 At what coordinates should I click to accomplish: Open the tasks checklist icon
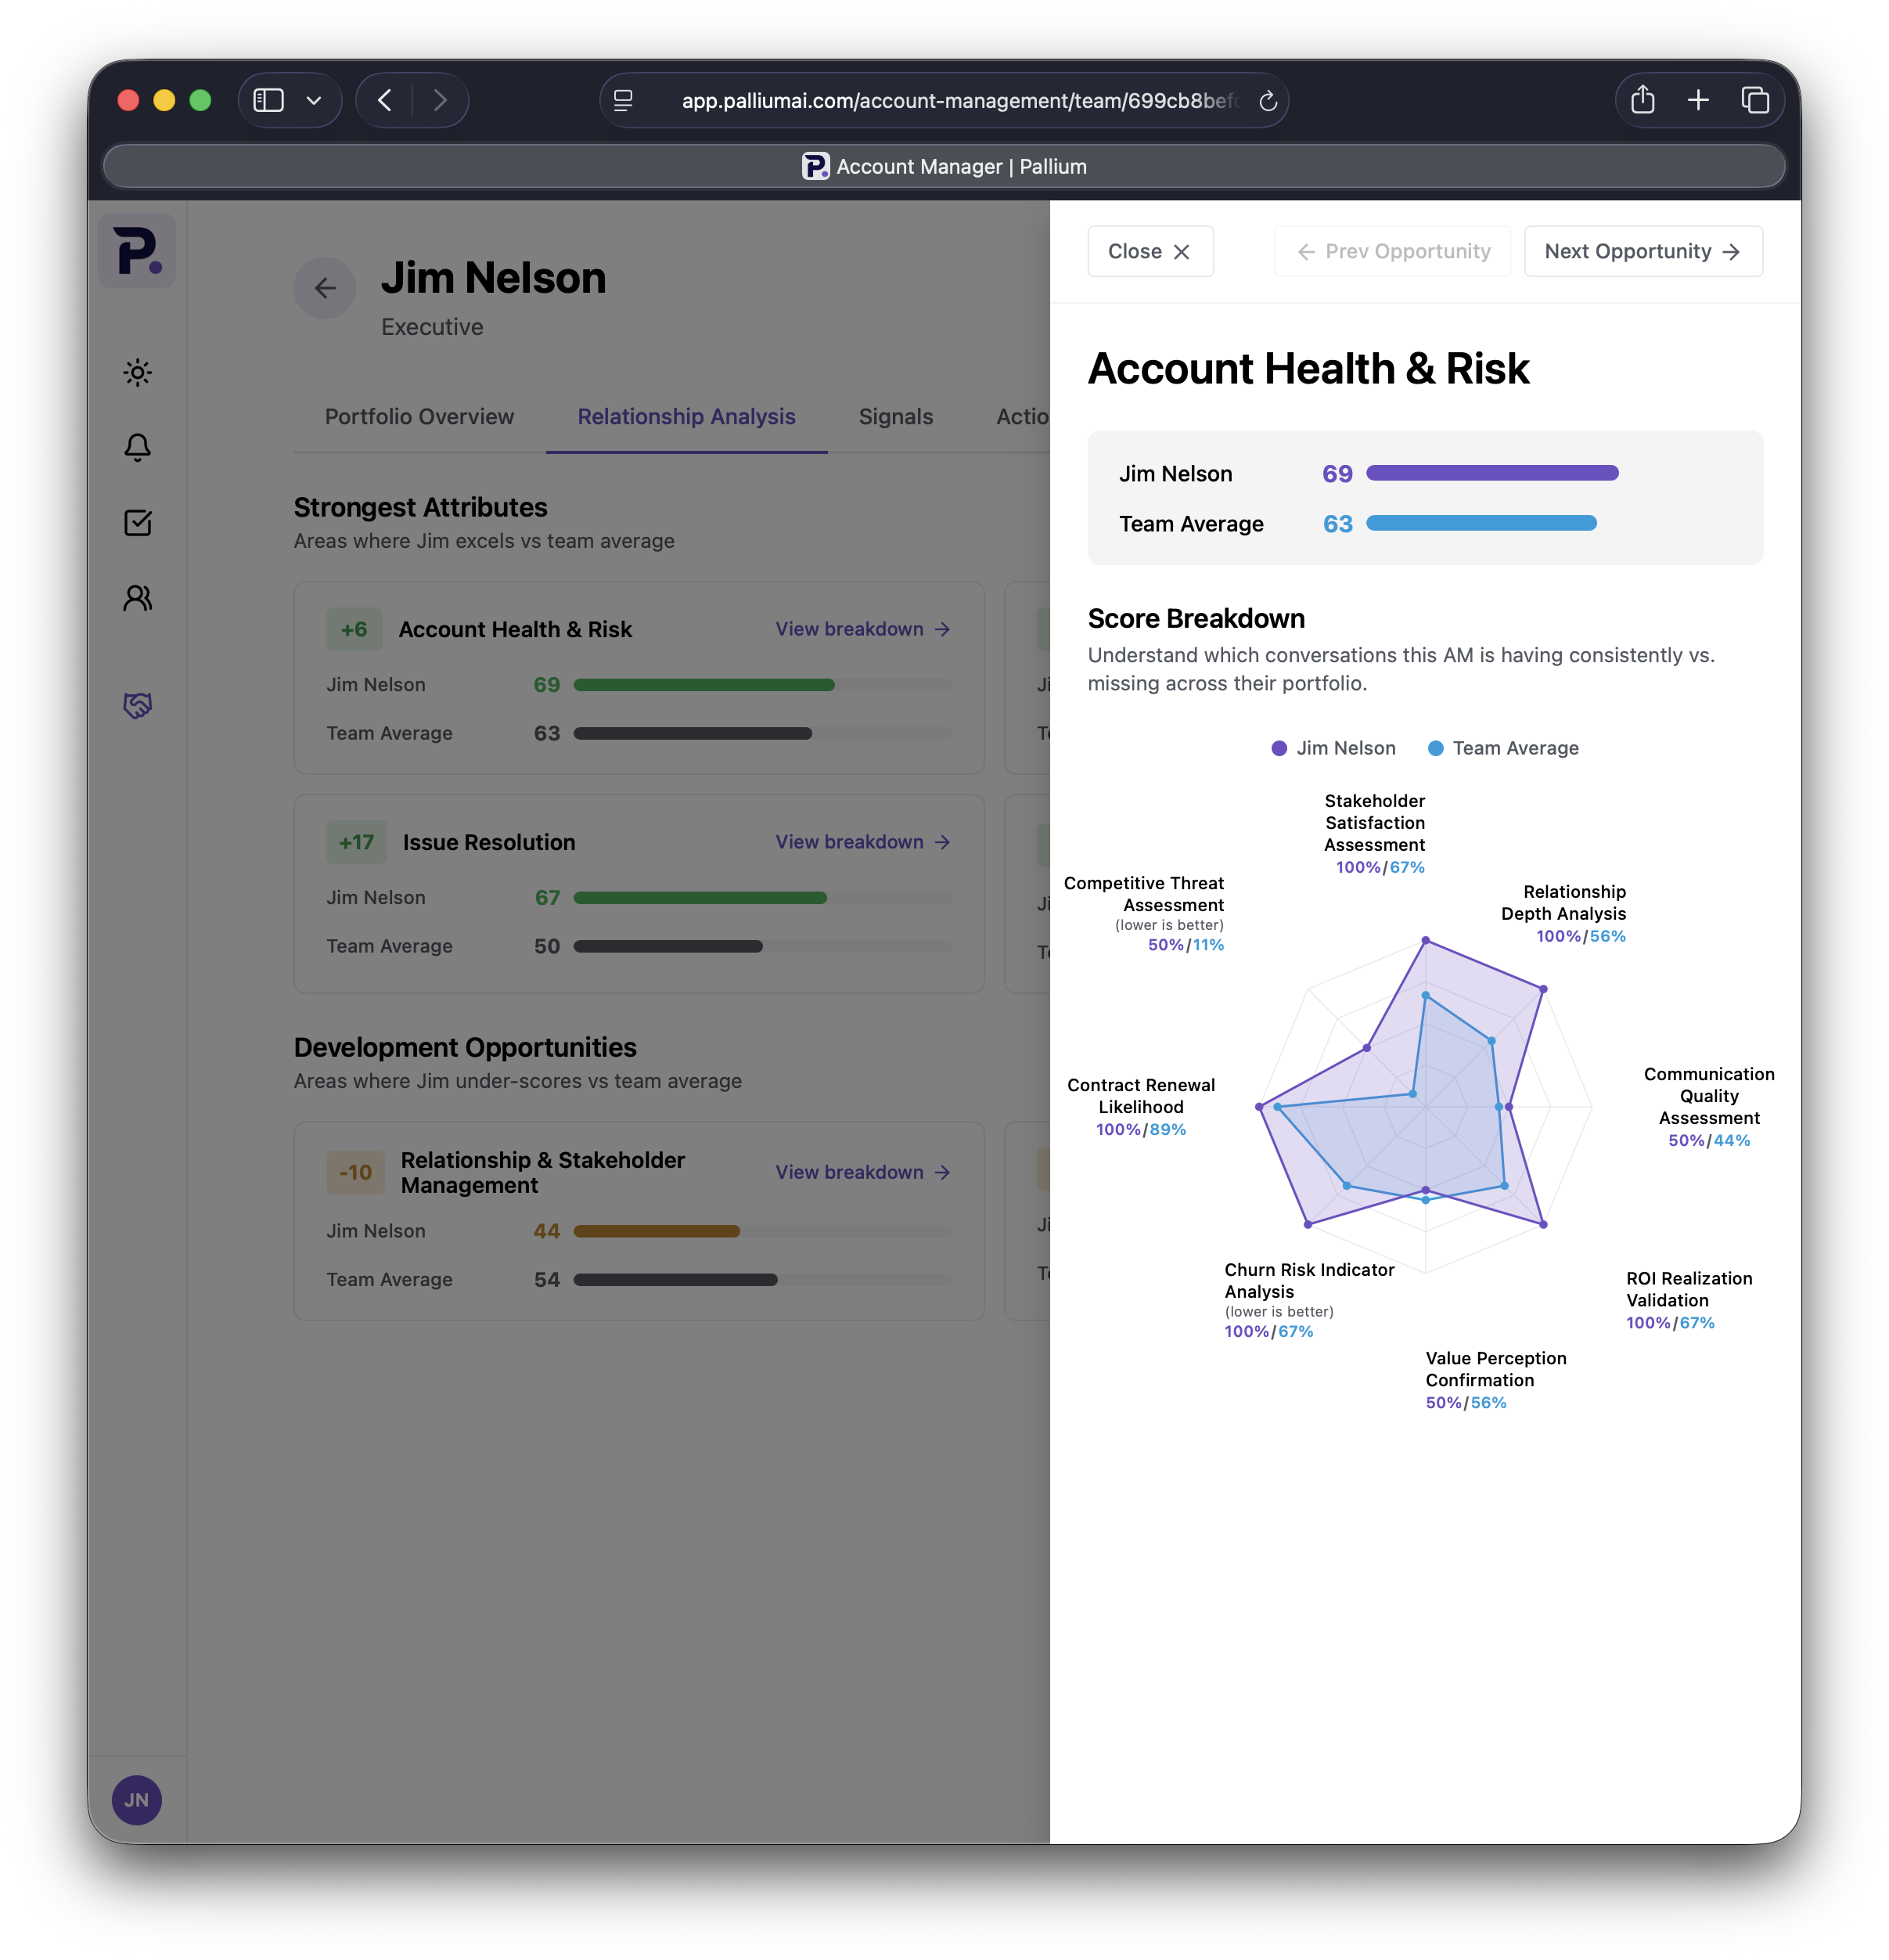pos(137,522)
